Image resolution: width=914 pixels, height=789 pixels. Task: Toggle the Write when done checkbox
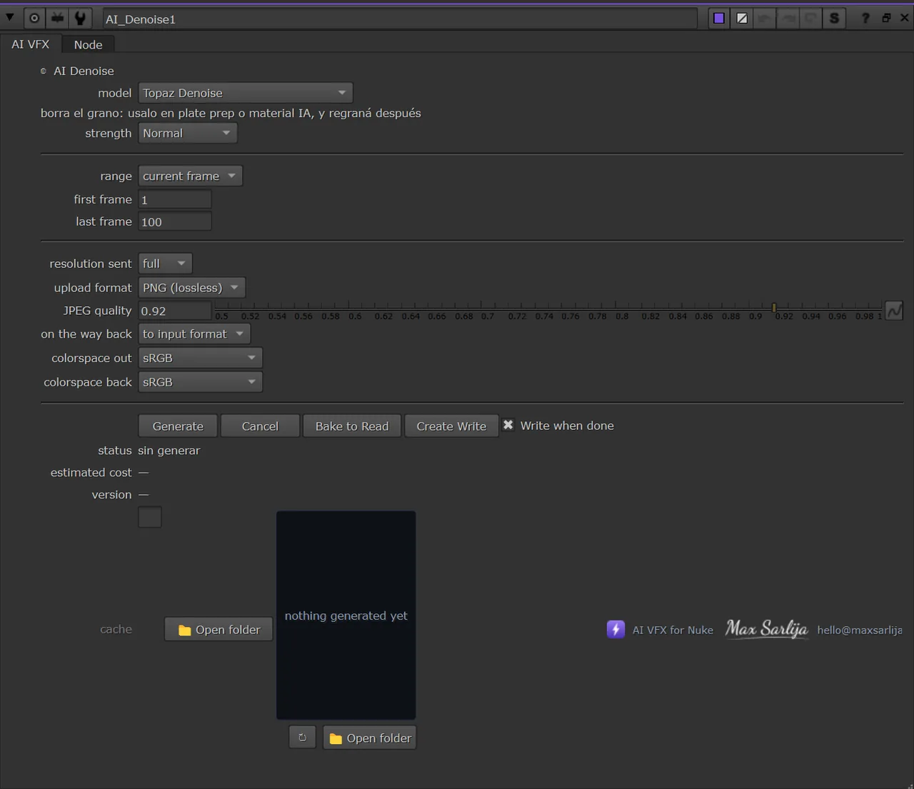(508, 425)
